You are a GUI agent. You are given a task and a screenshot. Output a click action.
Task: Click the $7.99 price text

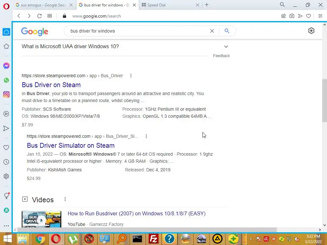(27, 125)
